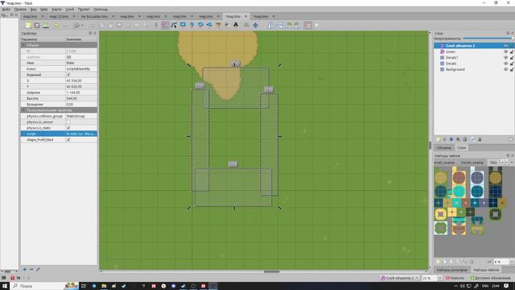Click the lock layers icon in Layers toolbar

(x=480, y=139)
